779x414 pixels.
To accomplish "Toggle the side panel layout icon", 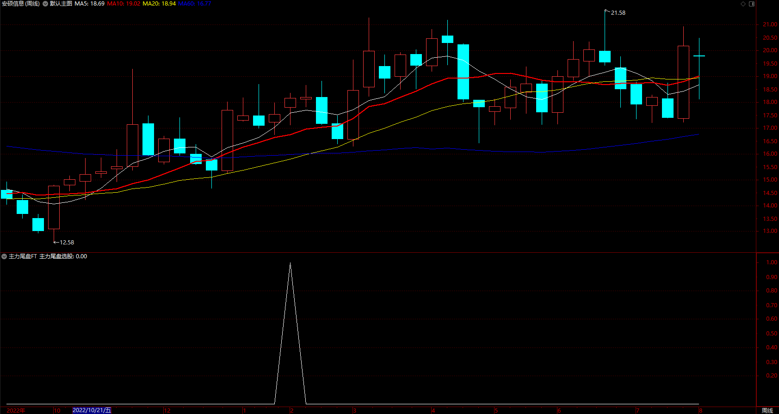I will 752,4.
